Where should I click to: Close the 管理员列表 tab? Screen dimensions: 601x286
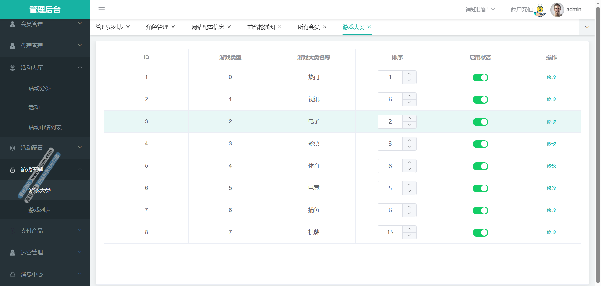pyautogui.click(x=128, y=27)
